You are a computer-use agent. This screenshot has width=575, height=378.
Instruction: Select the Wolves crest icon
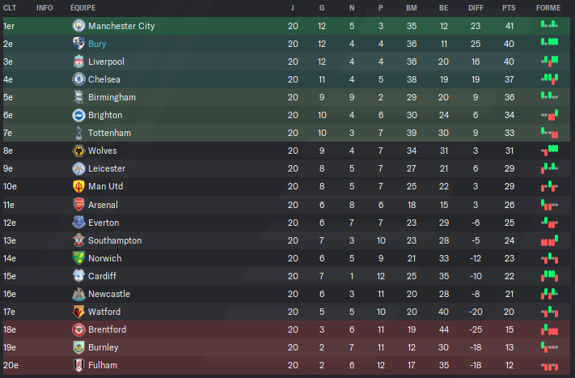point(78,151)
